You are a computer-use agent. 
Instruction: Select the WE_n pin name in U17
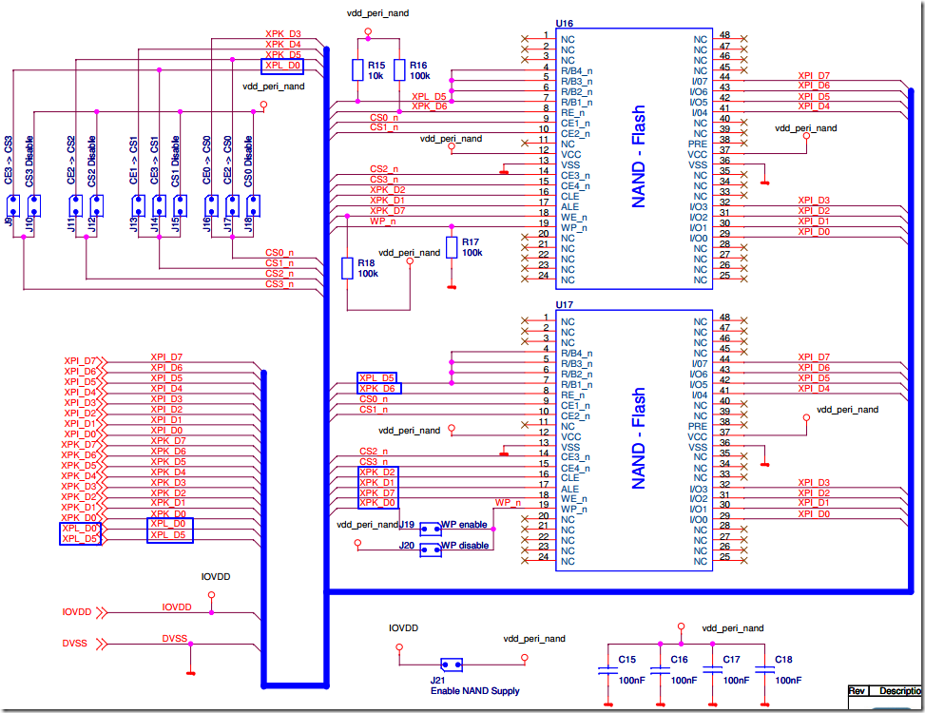pyautogui.click(x=574, y=499)
